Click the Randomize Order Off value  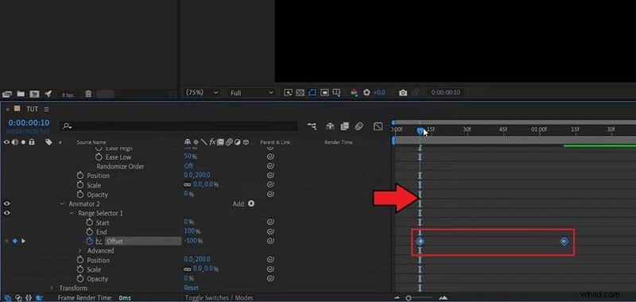coord(188,166)
